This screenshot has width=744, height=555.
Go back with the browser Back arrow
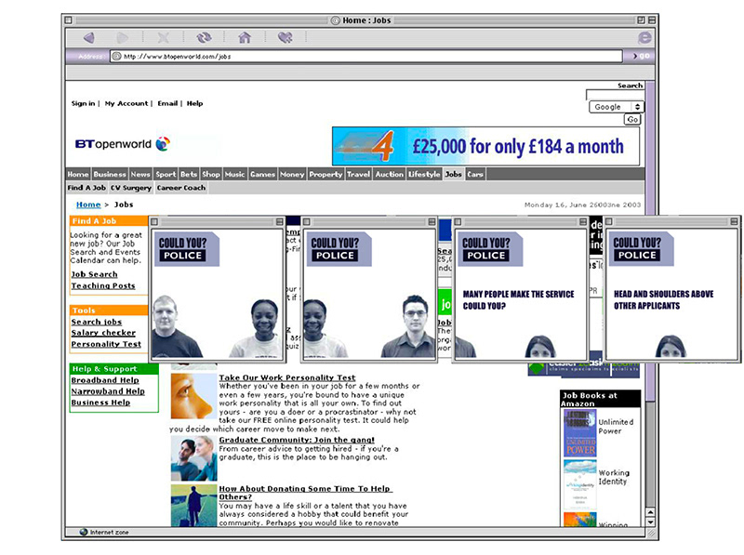[88, 37]
